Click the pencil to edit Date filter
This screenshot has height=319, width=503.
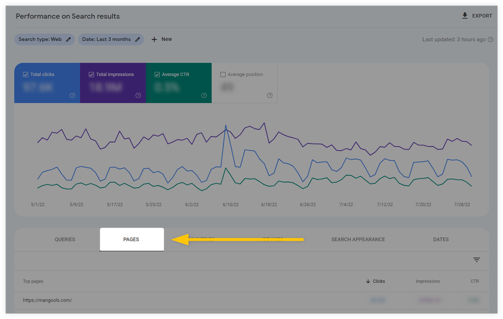(137, 39)
